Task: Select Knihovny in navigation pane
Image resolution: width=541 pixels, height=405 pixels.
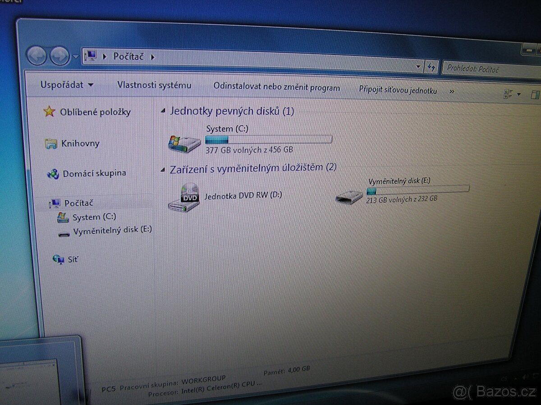Action: coord(80,144)
